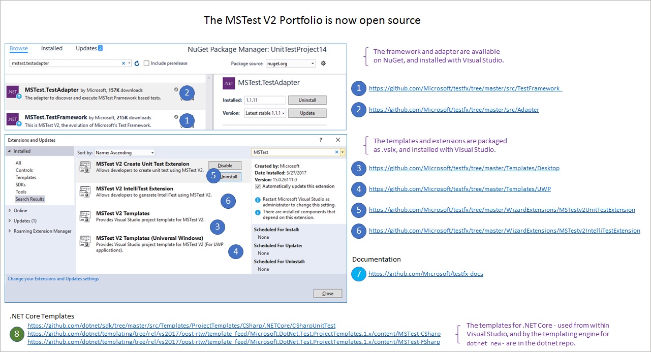
Task: Click Uninstall for MSTest.TestAdapter package
Action: 307,100
